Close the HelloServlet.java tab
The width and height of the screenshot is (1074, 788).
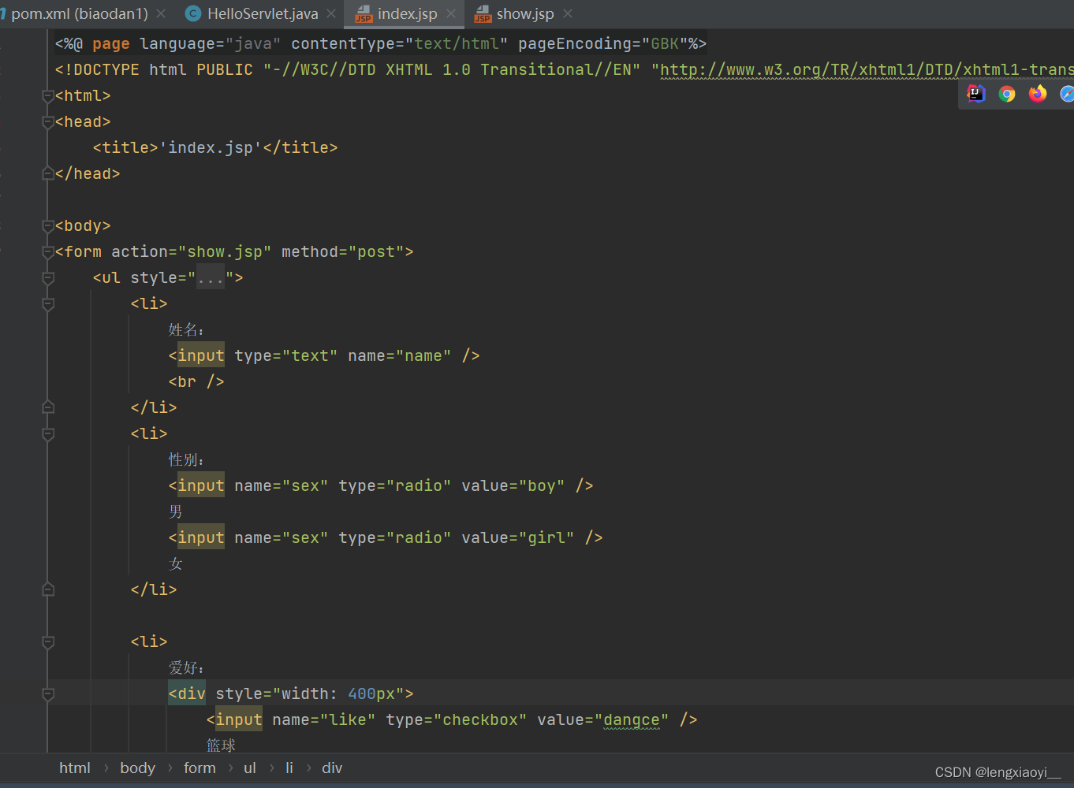click(331, 13)
